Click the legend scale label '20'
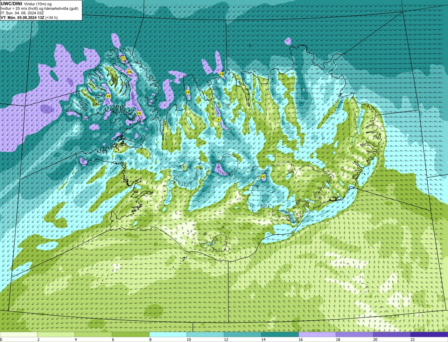The image size is (448, 342). (x=375, y=340)
